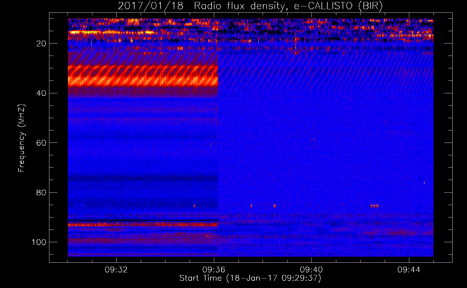Image resolution: width=467 pixels, height=288 pixels.
Task: Click the "Frequency (MHZ)" y-axis label
Action: tap(22, 138)
